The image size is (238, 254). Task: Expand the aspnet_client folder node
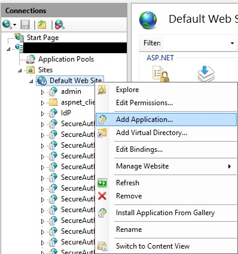tap(42, 103)
